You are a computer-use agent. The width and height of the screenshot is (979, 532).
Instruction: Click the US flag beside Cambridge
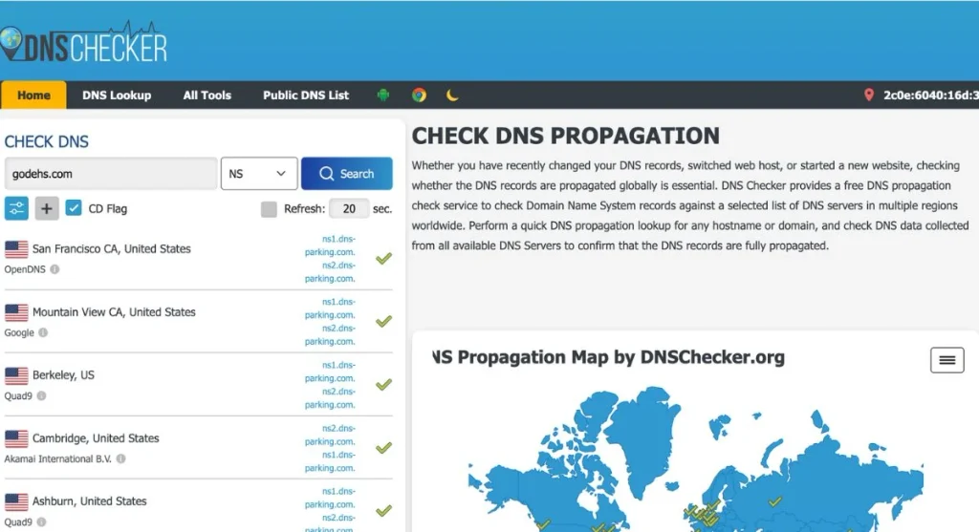click(x=16, y=438)
